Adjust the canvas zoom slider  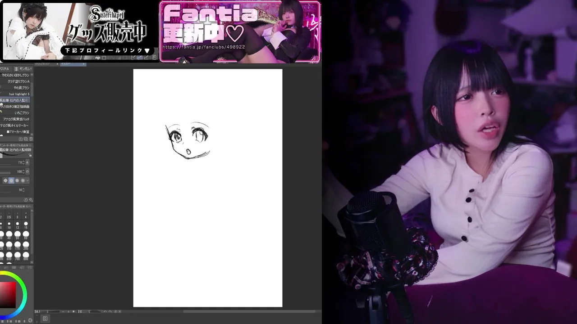[x=50, y=311]
